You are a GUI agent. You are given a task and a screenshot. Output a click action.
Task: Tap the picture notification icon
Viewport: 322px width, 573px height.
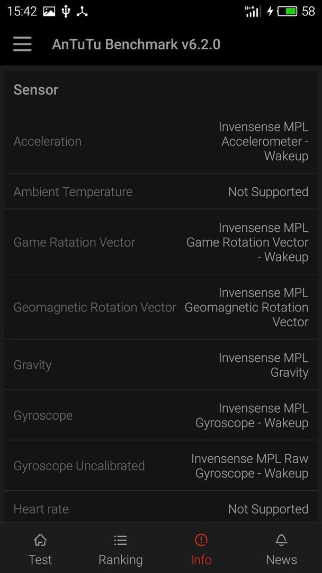(49, 11)
